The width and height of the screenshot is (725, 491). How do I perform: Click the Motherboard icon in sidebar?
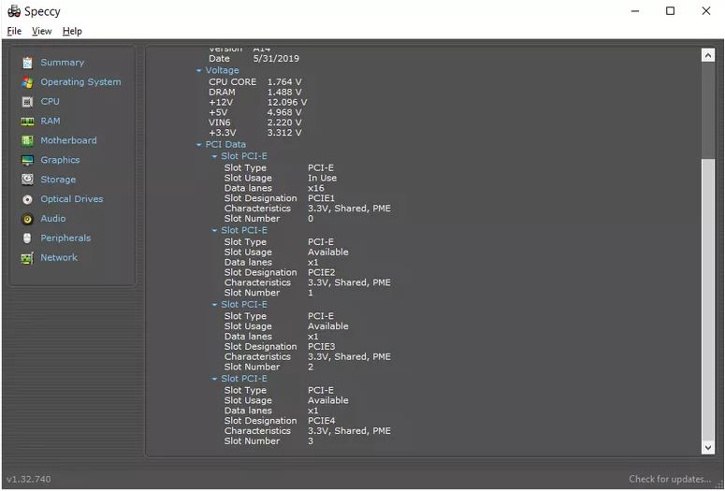(27, 140)
